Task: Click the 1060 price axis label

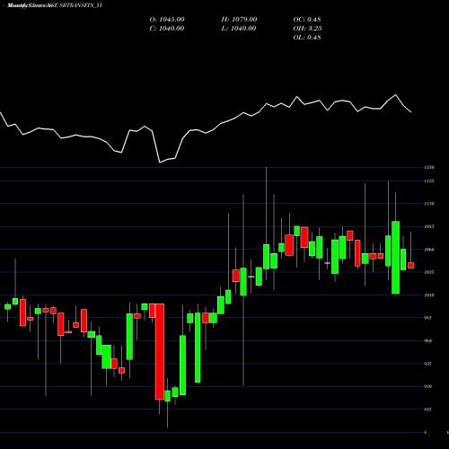Action: pyautogui.click(x=429, y=250)
